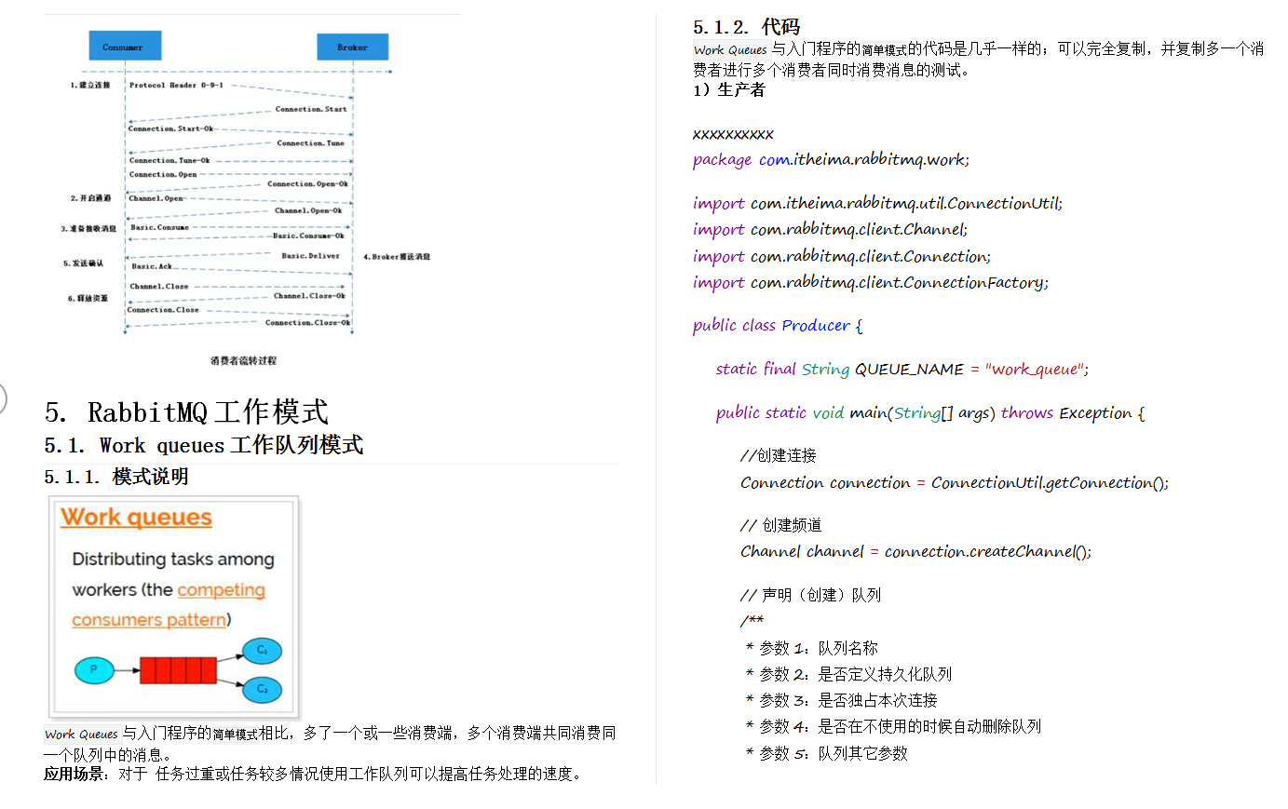
Task: Click the 'import com.rabbitmq.client.Connection;' line
Action: (842, 256)
